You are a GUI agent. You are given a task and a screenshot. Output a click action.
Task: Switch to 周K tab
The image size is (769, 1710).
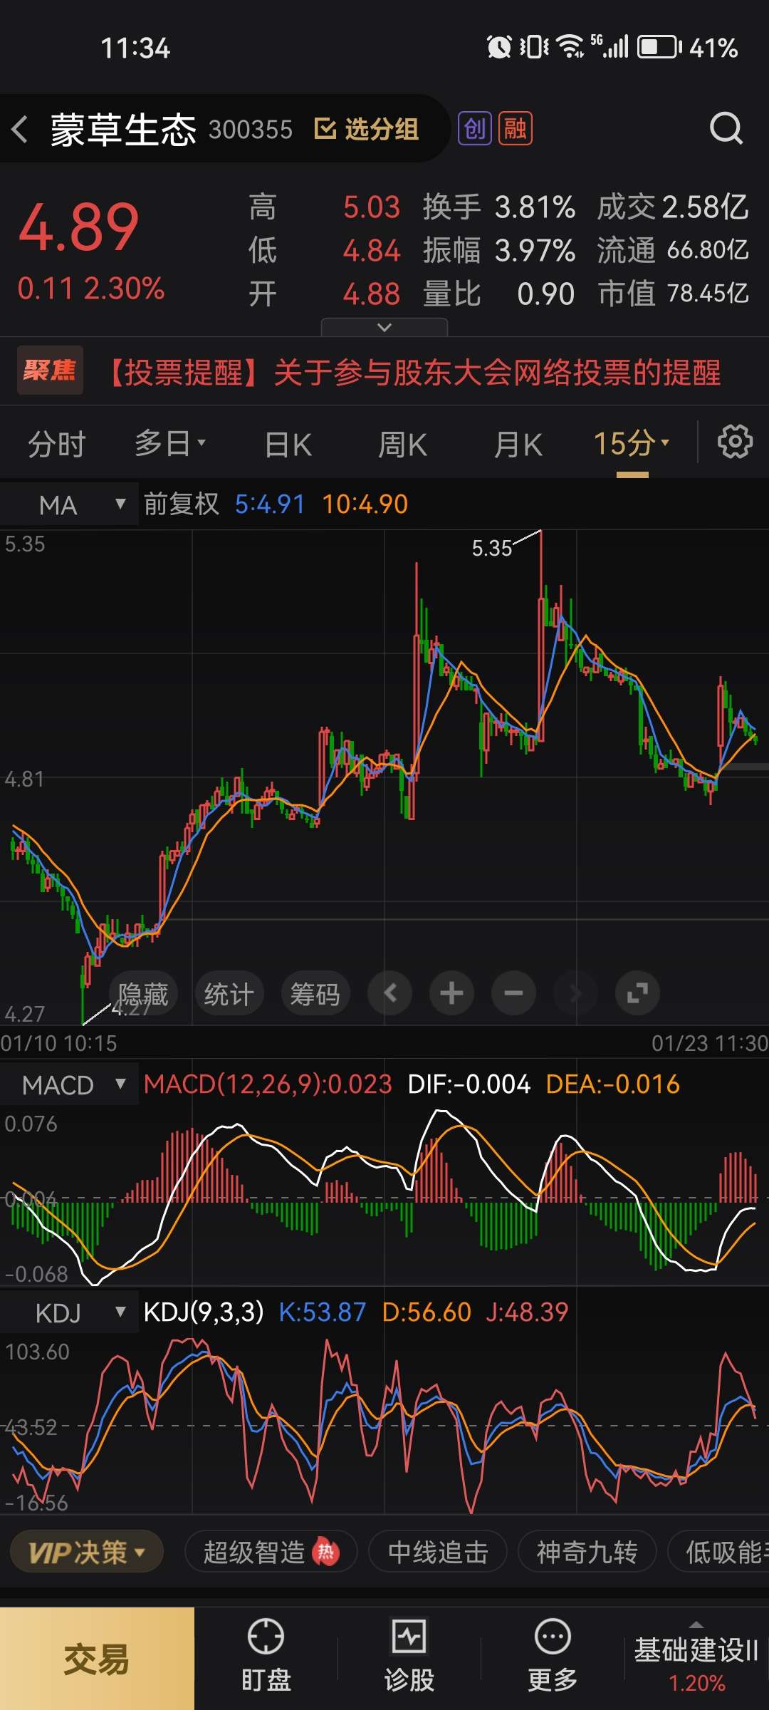pyautogui.click(x=402, y=444)
